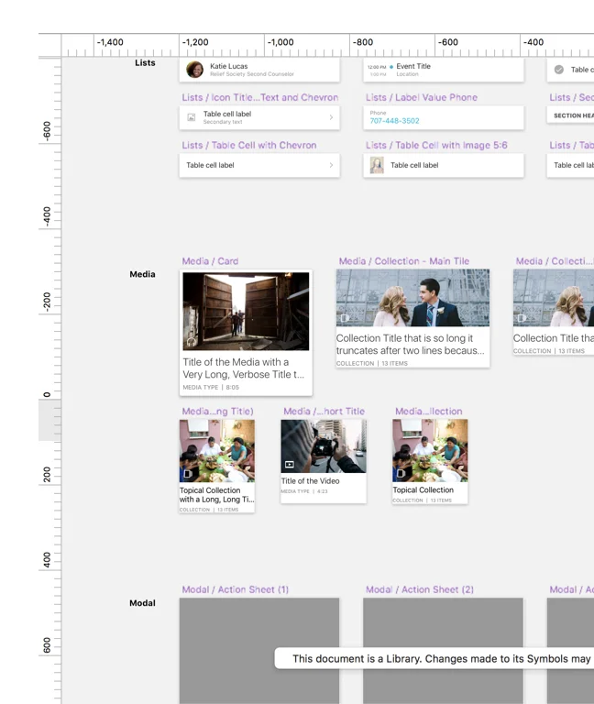
Task: Select artboard label Modal / Action Sheet (2)
Action: click(x=420, y=589)
